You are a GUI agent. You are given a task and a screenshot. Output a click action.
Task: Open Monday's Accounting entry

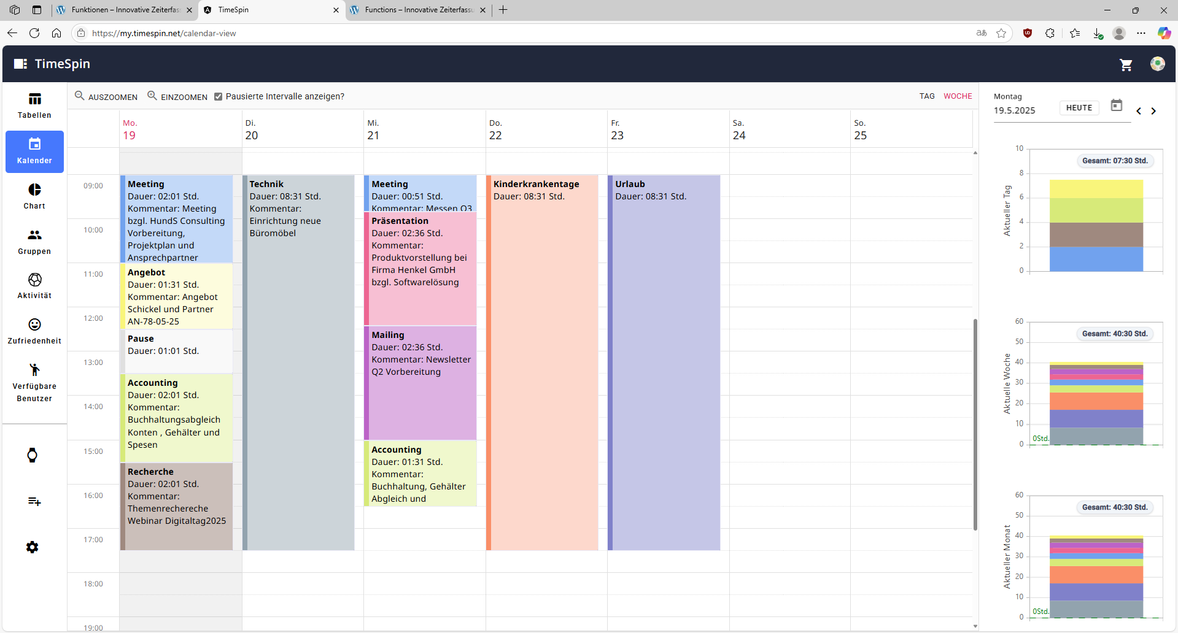(177, 418)
